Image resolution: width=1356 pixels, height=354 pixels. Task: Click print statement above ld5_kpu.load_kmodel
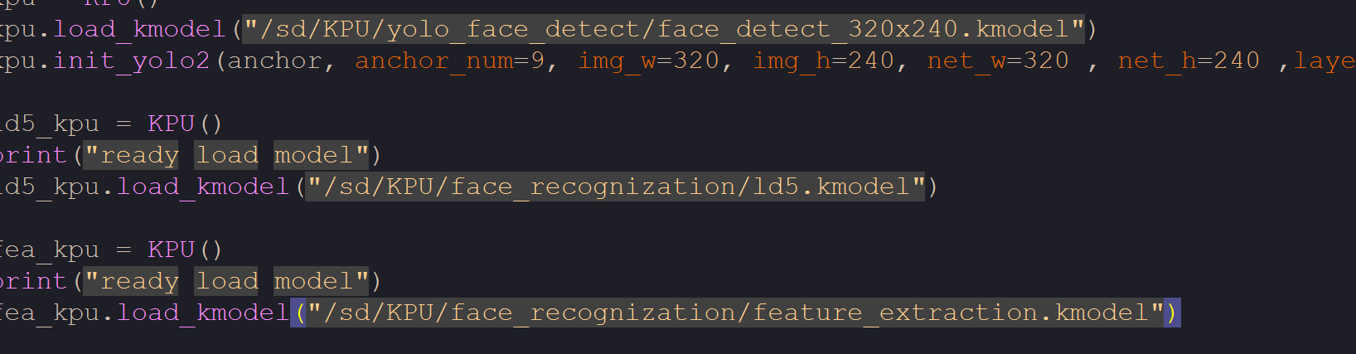tap(33, 156)
